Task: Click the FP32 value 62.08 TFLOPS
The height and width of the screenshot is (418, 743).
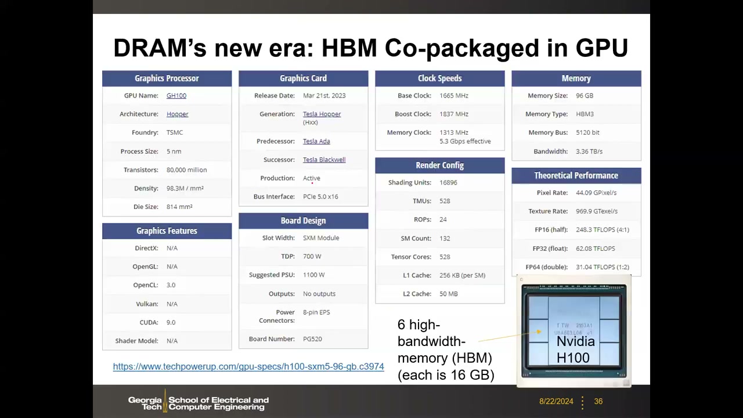Action: coord(595,248)
